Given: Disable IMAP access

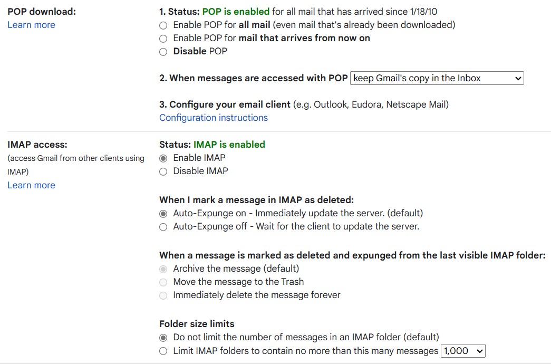Looking at the screenshot, I should click(x=163, y=170).
